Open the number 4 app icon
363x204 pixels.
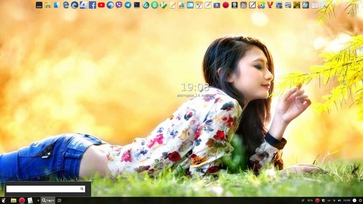point(83,5)
